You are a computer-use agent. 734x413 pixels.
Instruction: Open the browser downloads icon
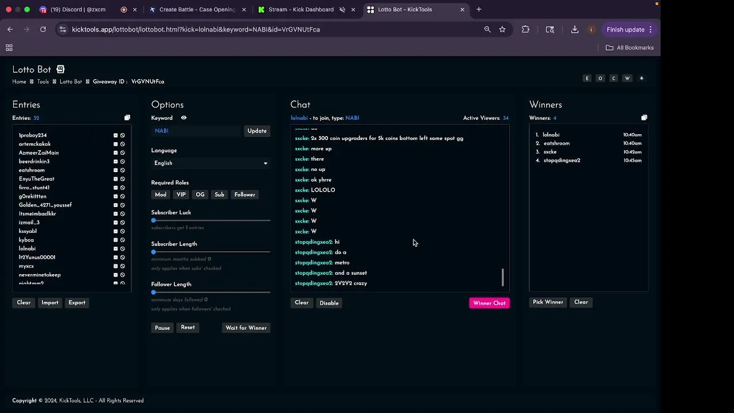point(575,29)
